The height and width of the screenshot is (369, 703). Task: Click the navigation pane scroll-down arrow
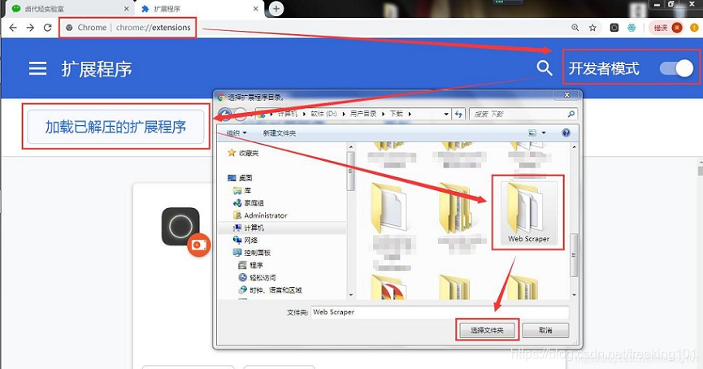pyautogui.click(x=350, y=295)
